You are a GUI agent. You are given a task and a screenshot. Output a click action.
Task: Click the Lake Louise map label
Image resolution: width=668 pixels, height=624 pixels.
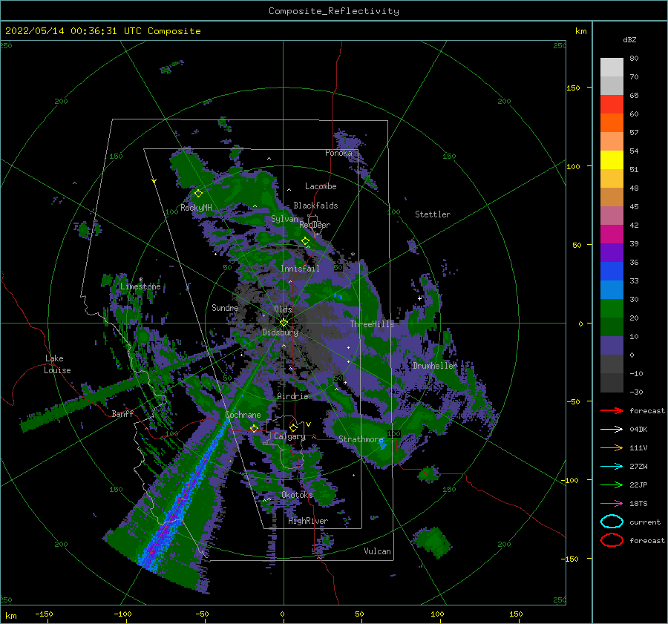57,364
